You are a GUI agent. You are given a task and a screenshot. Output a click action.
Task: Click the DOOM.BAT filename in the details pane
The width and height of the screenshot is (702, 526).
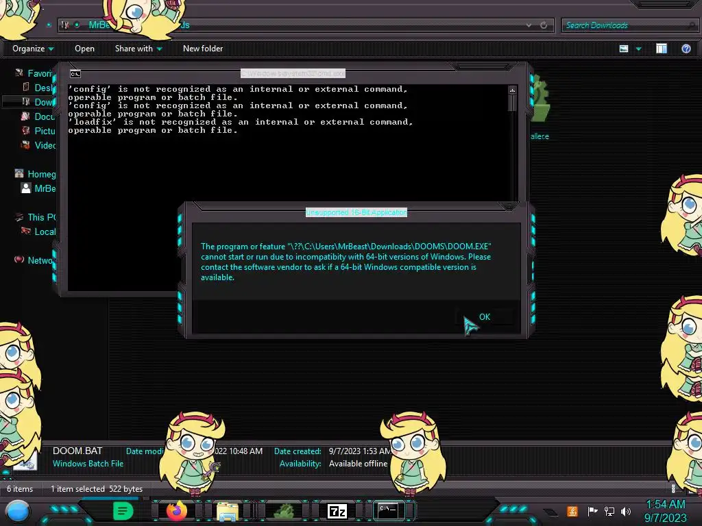77,451
